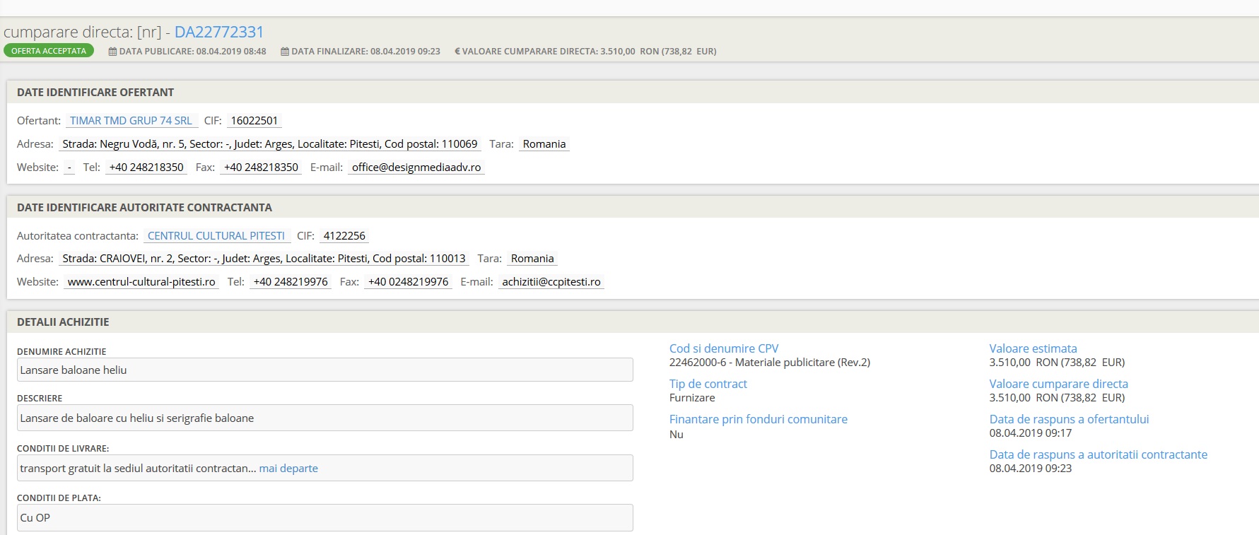This screenshot has height=535, width=1259.
Task: Expand delivery conditions with 'mai departe'
Action: (x=288, y=469)
